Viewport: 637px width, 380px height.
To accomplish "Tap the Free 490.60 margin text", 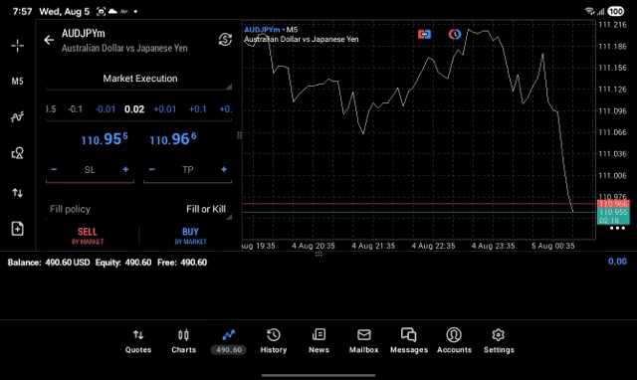I will coord(182,263).
